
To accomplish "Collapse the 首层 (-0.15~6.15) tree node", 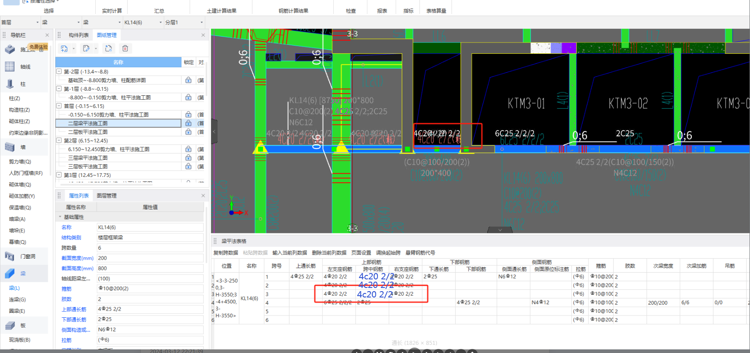I will click(x=59, y=106).
